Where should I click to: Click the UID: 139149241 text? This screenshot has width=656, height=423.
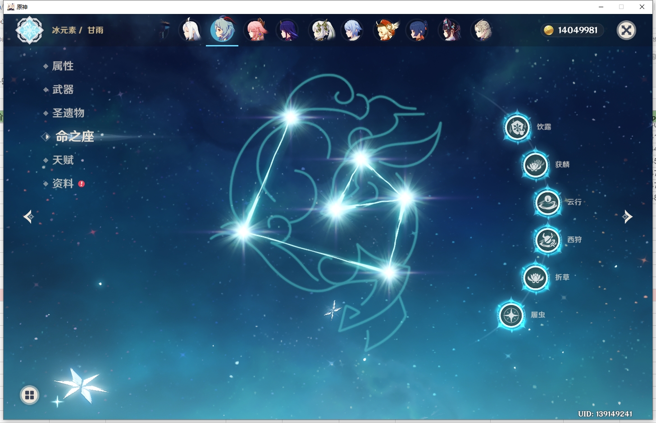pos(605,414)
